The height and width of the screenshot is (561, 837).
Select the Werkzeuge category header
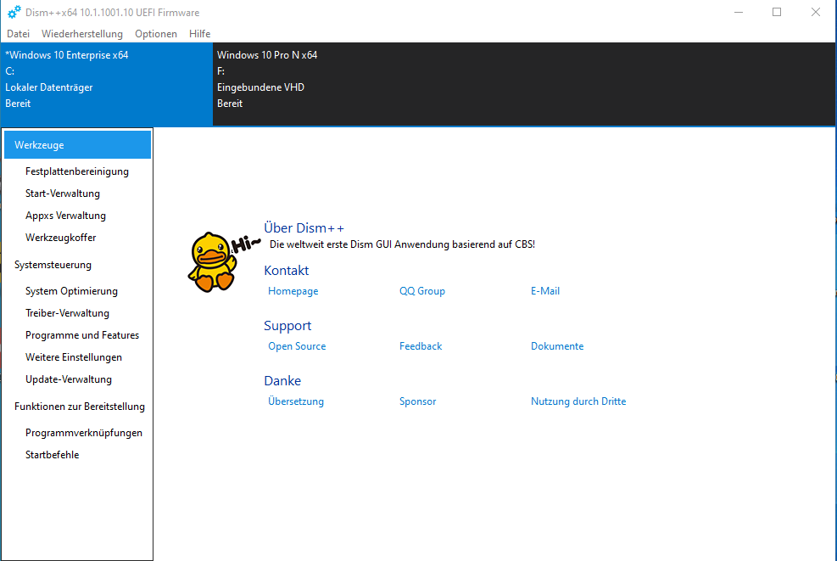coord(77,145)
